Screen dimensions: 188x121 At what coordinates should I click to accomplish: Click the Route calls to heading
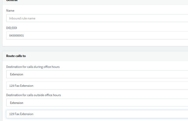(16, 56)
